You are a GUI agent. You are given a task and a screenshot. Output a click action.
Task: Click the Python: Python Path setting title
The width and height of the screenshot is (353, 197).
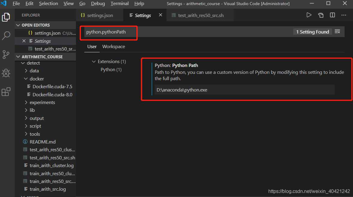[x=176, y=65]
